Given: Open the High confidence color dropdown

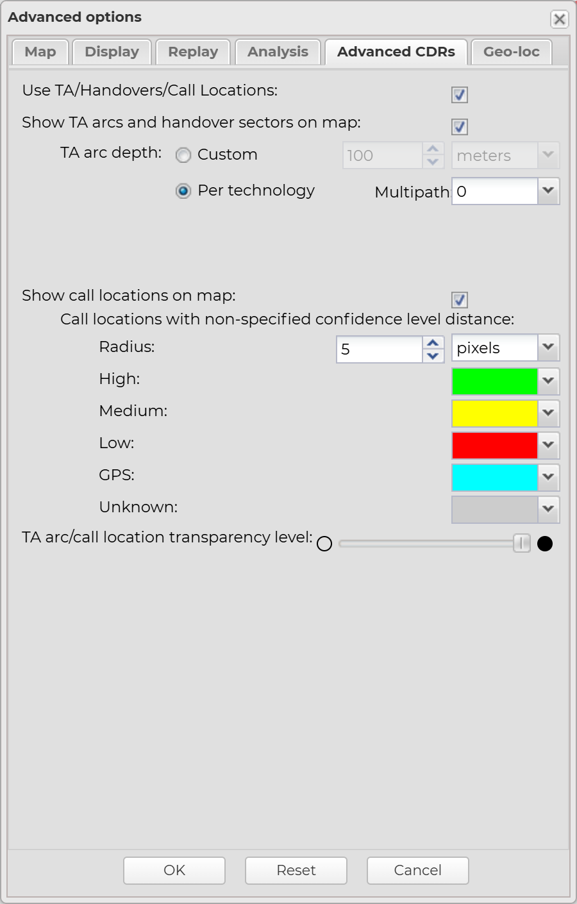Looking at the screenshot, I should click(x=548, y=381).
